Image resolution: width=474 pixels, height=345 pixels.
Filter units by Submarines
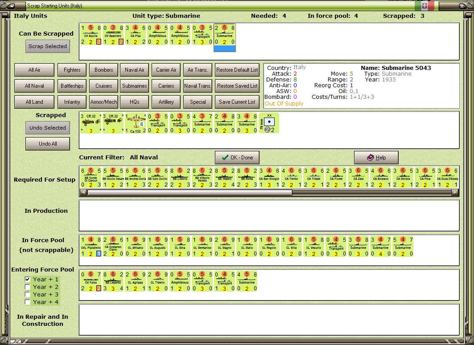point(135,86)
